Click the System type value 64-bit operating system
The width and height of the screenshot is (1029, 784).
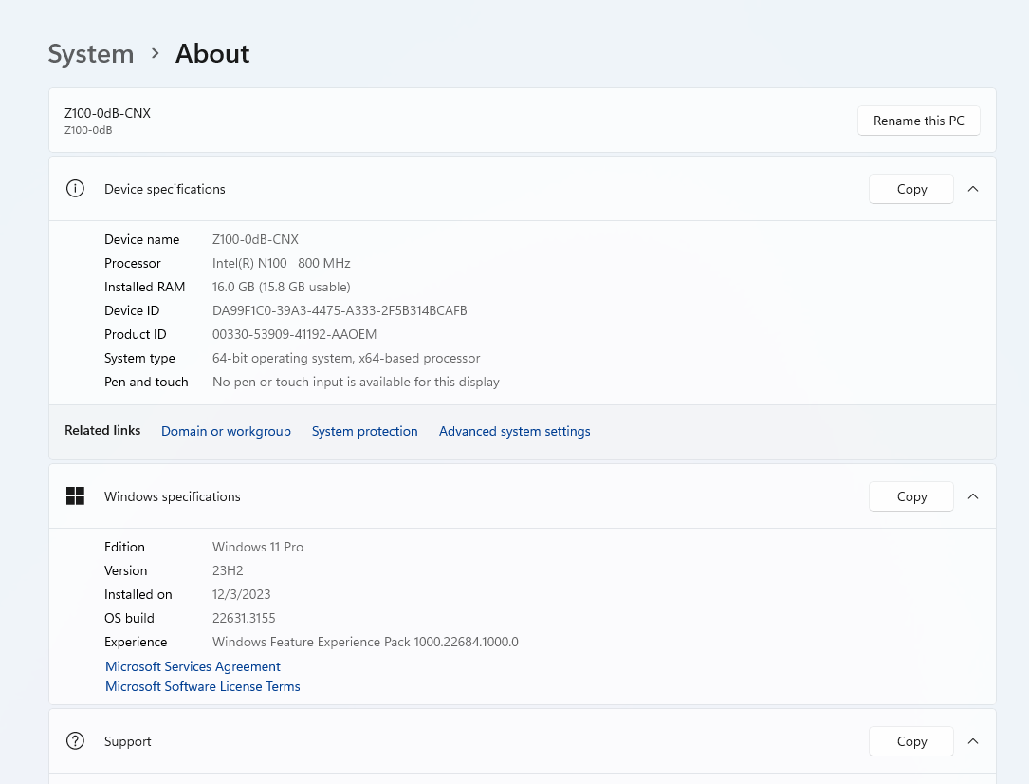click(x=346, y=358)
